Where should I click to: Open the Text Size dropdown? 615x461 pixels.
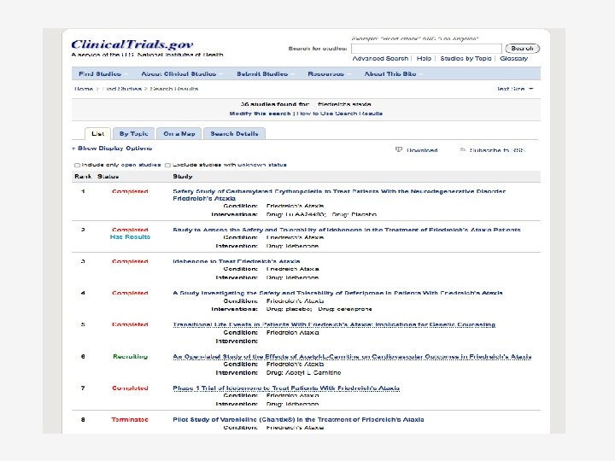514,89
